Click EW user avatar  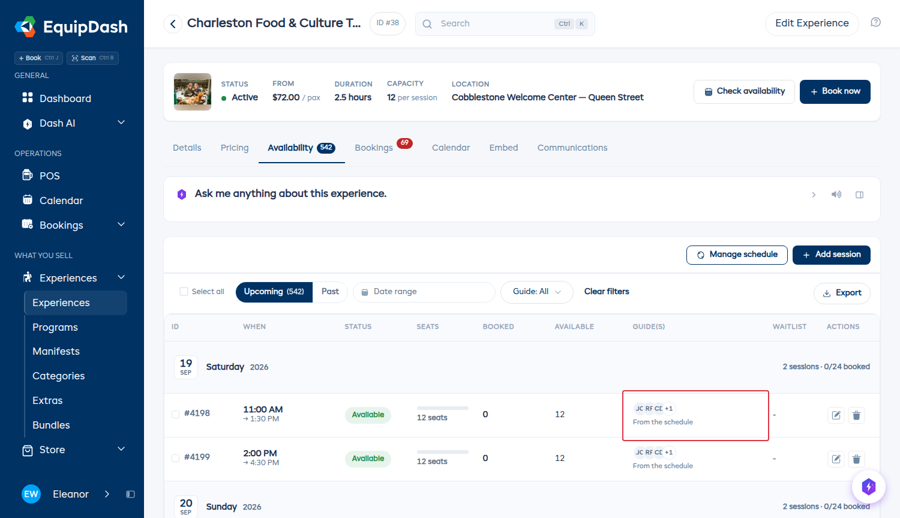(31, 494)
